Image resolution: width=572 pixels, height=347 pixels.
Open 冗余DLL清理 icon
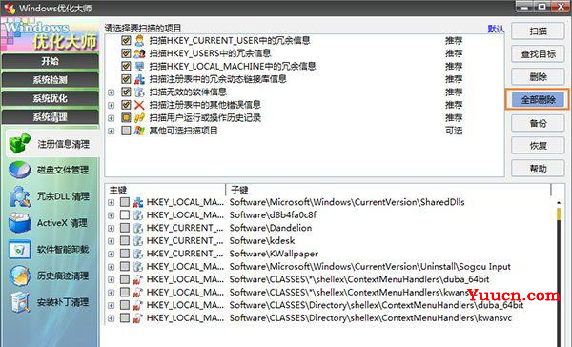[20, 196]
